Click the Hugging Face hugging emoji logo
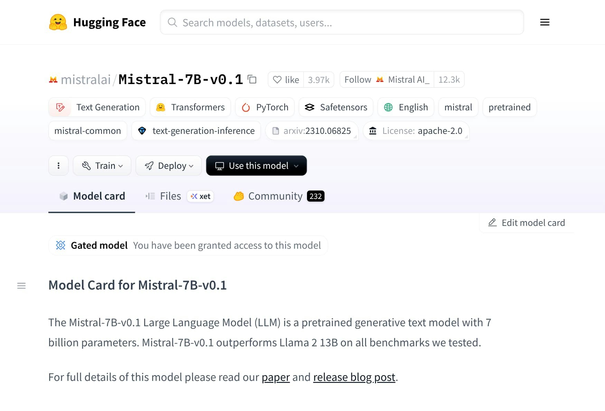Image resolution: width=605 pixels, height=411 pixels. [x=58, y=22]
